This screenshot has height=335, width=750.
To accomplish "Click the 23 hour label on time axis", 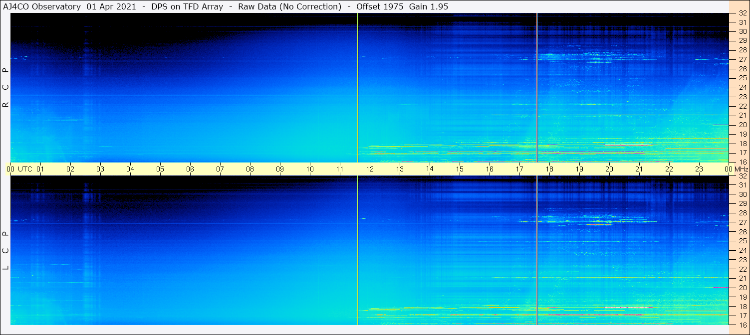I will tap(699, 169).
